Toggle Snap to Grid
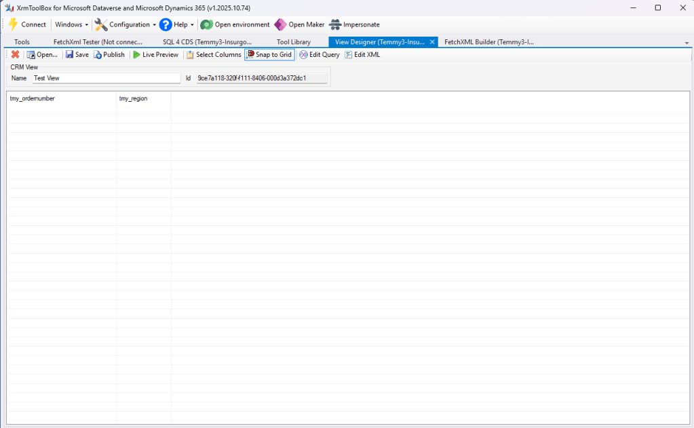This screenshot has width=694, height=428. click(x=269, y=54)
